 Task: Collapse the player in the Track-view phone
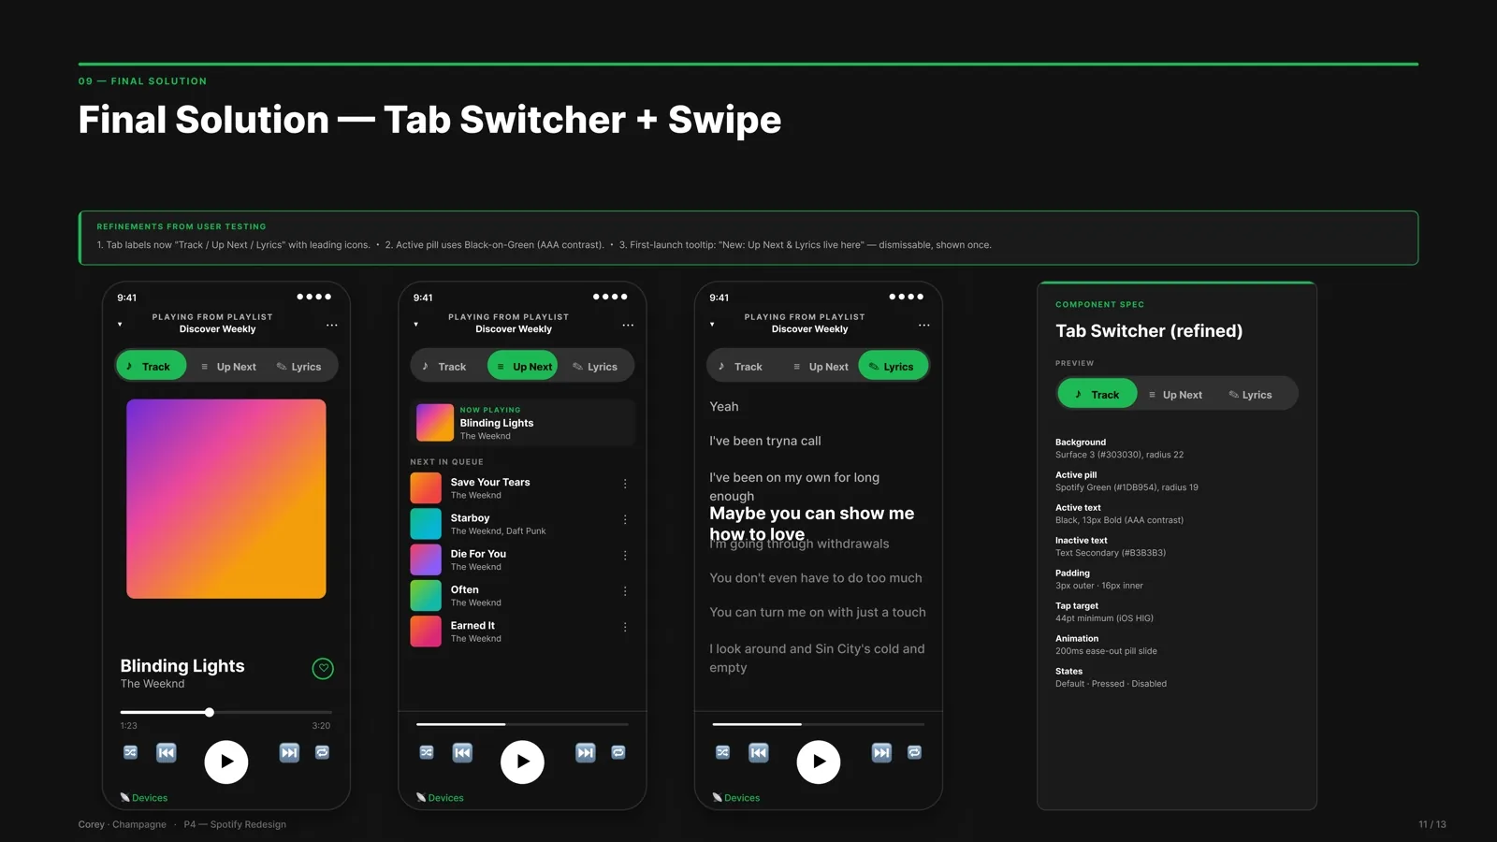pyautogui.click(x=120, y=325)
